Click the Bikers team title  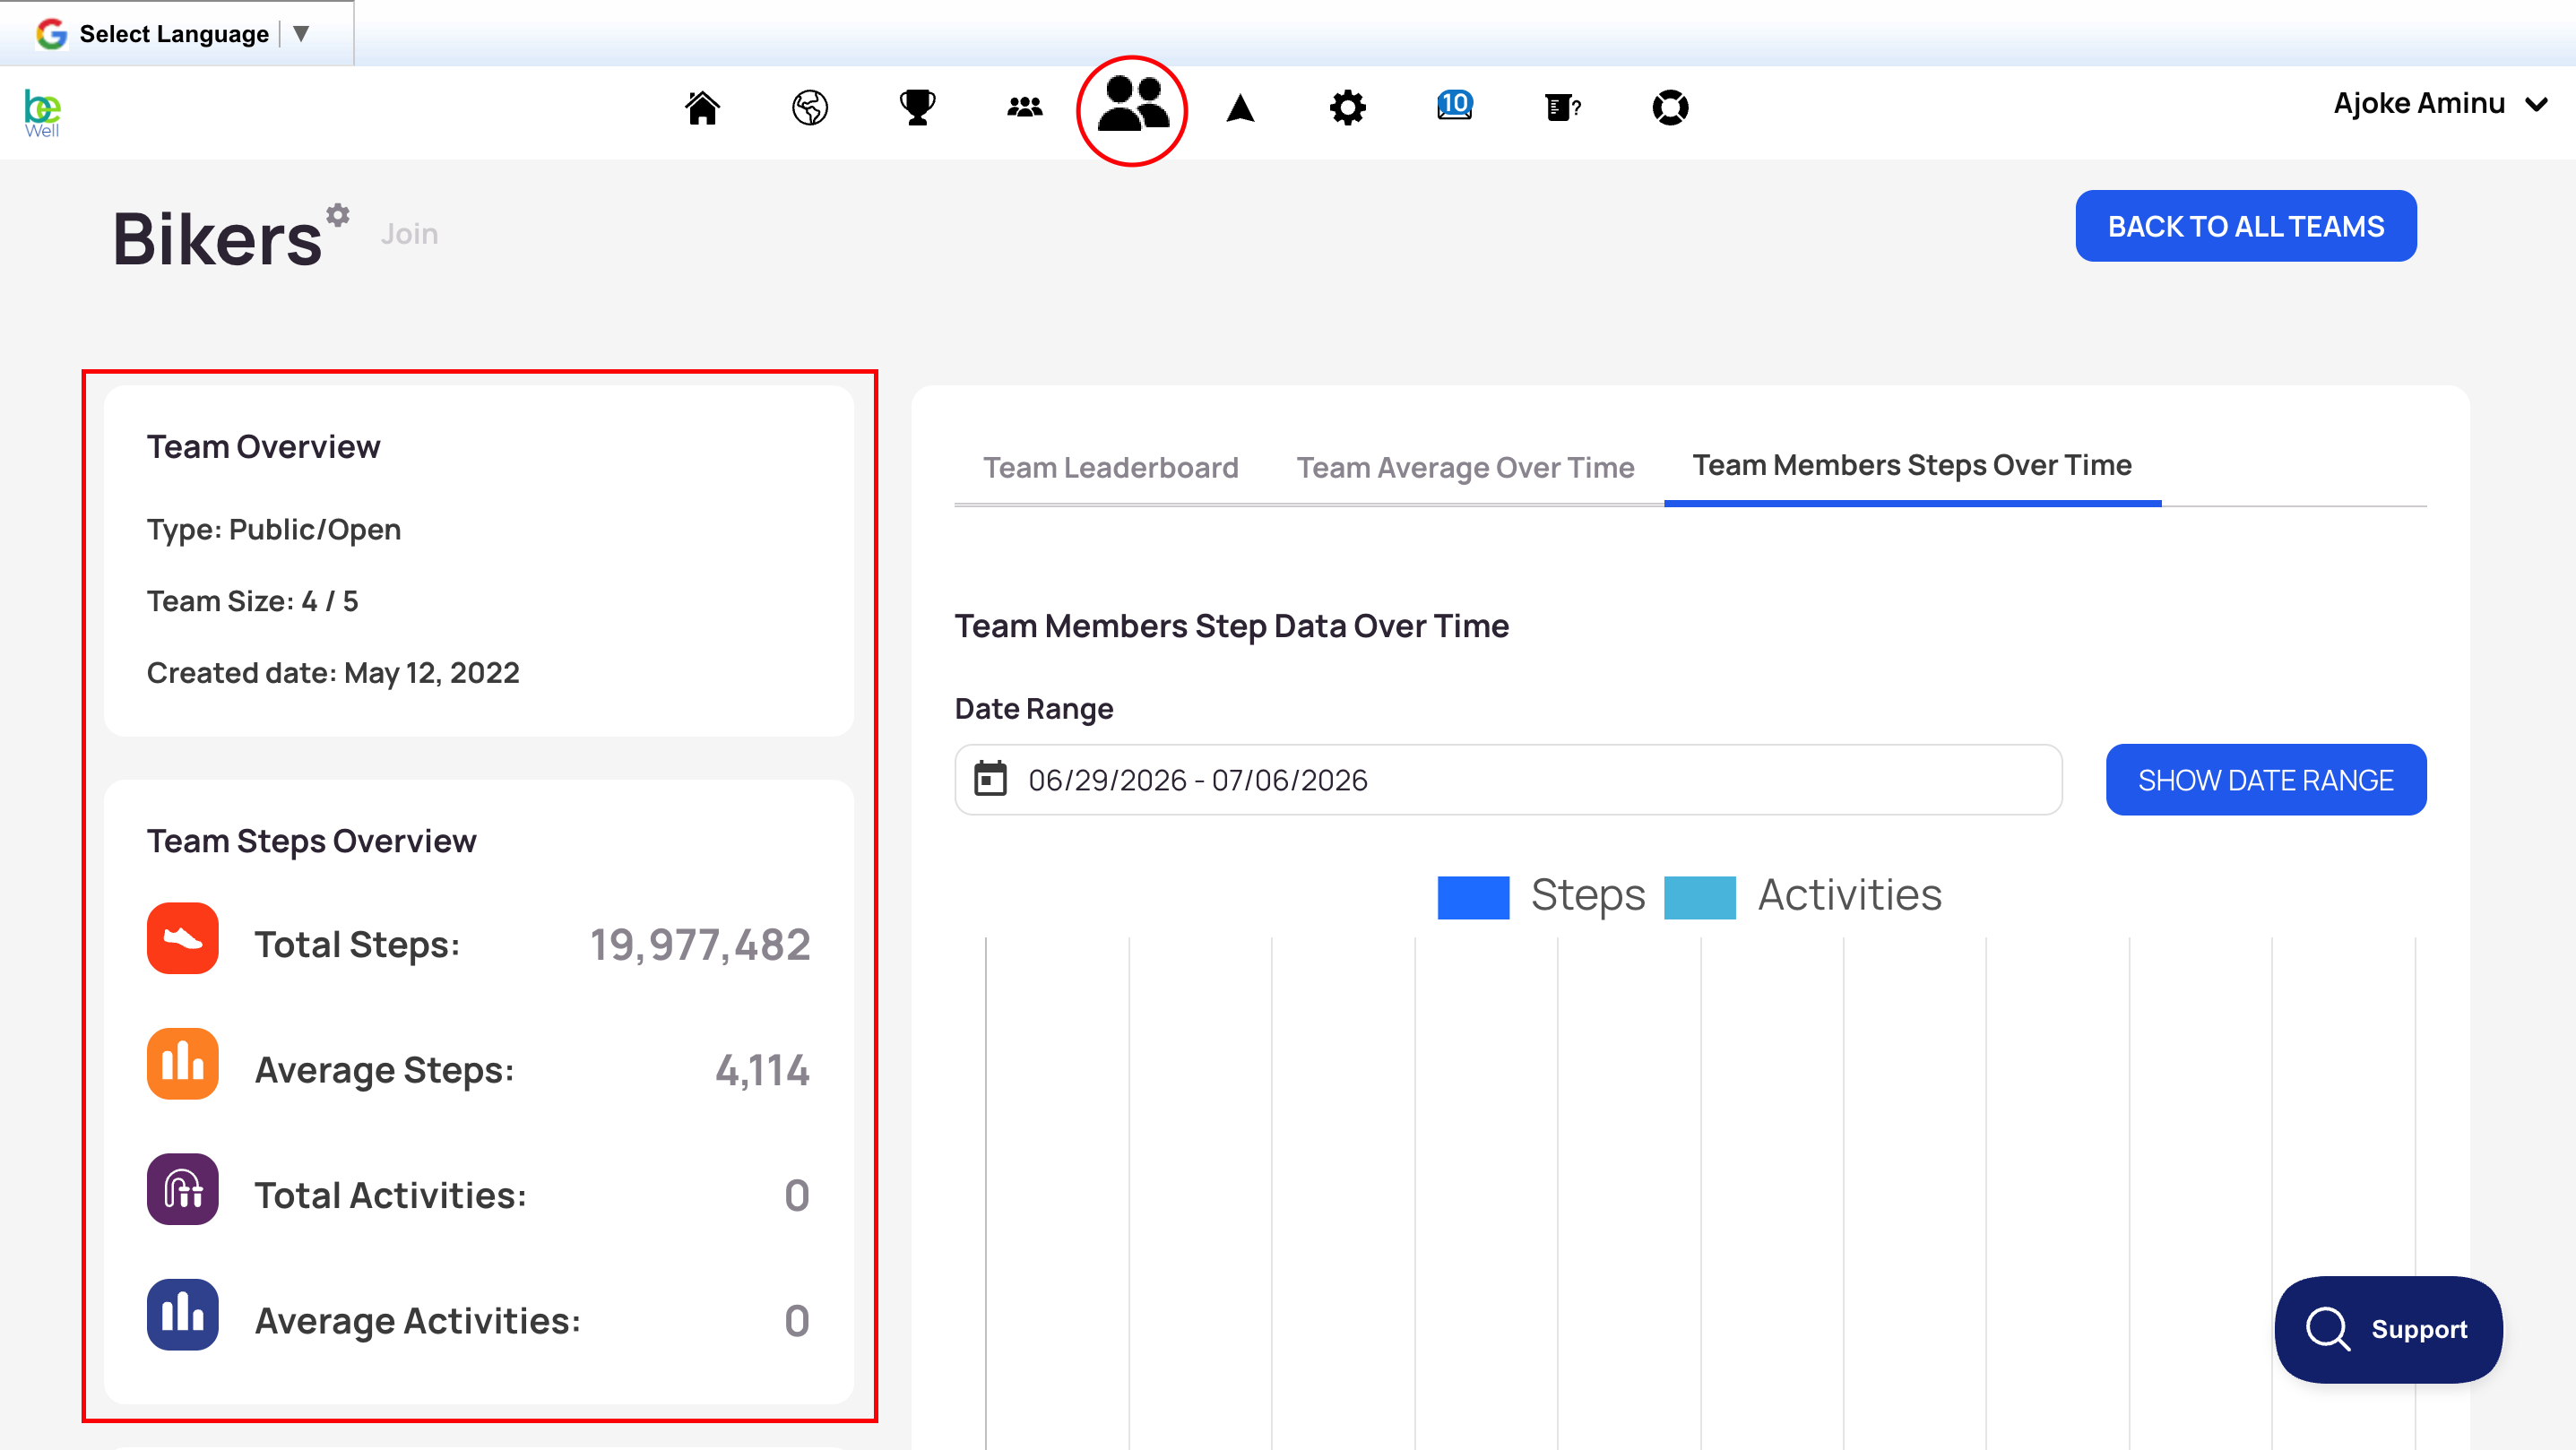pos(217,240)
